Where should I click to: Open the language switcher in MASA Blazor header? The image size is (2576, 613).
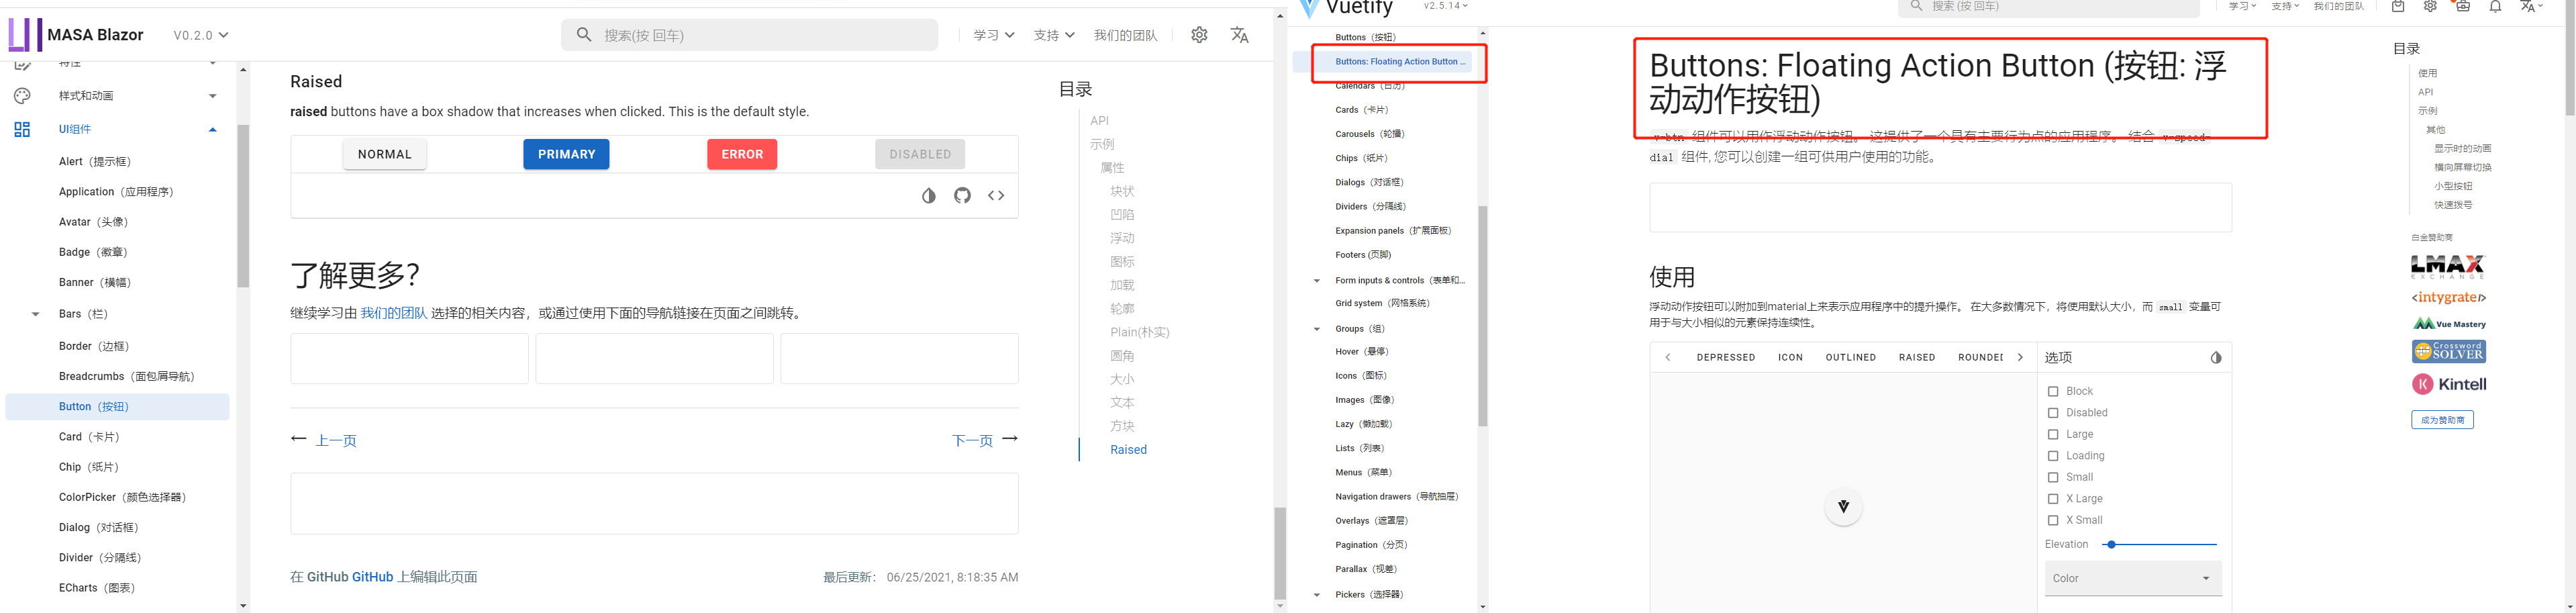[1240, 34]
